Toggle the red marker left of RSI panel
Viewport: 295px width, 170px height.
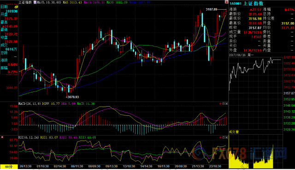tap(2, 137)
